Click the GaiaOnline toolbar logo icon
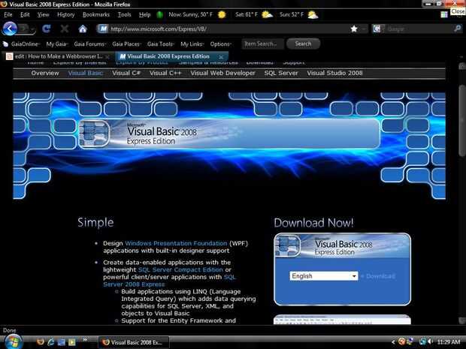466x349 pixels. tap(5, 44)
